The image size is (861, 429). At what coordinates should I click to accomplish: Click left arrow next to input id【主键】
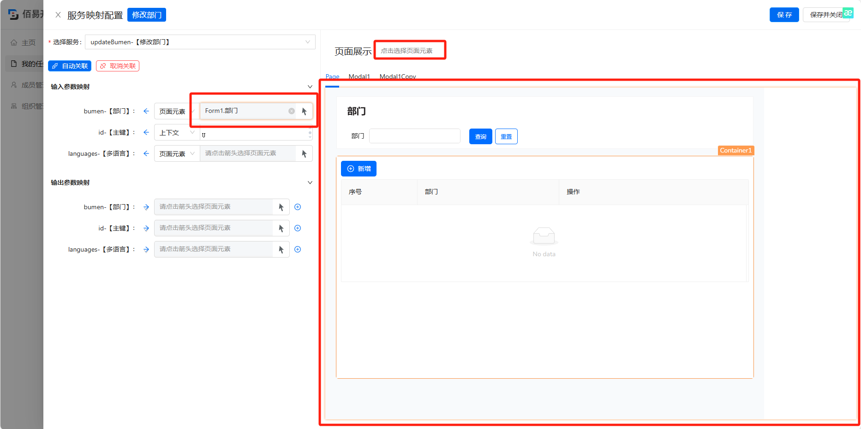pyautogui.click(x=146, y=132)
